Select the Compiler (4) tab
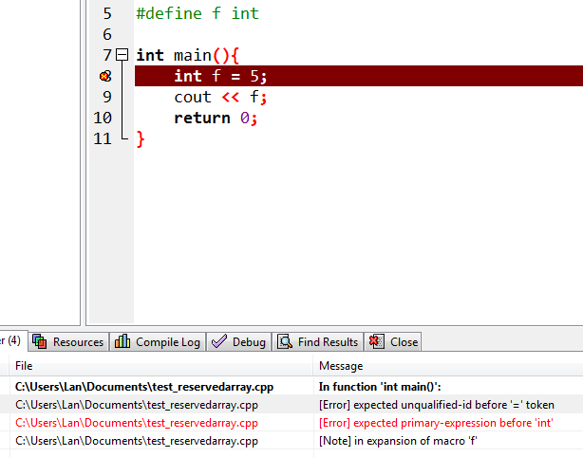 [11, 340]
